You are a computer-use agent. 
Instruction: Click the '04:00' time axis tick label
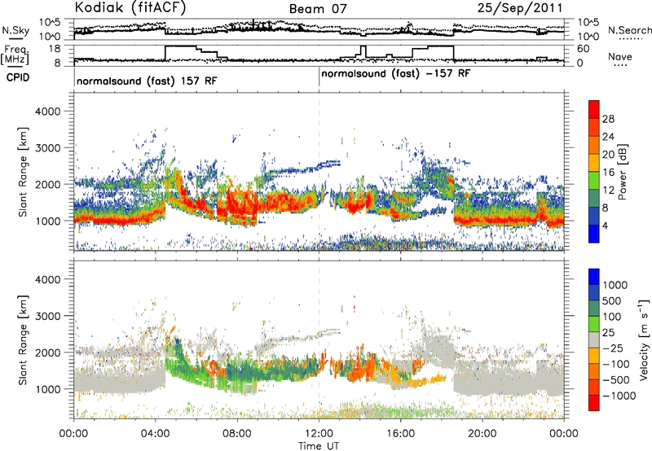pos(156,434)
